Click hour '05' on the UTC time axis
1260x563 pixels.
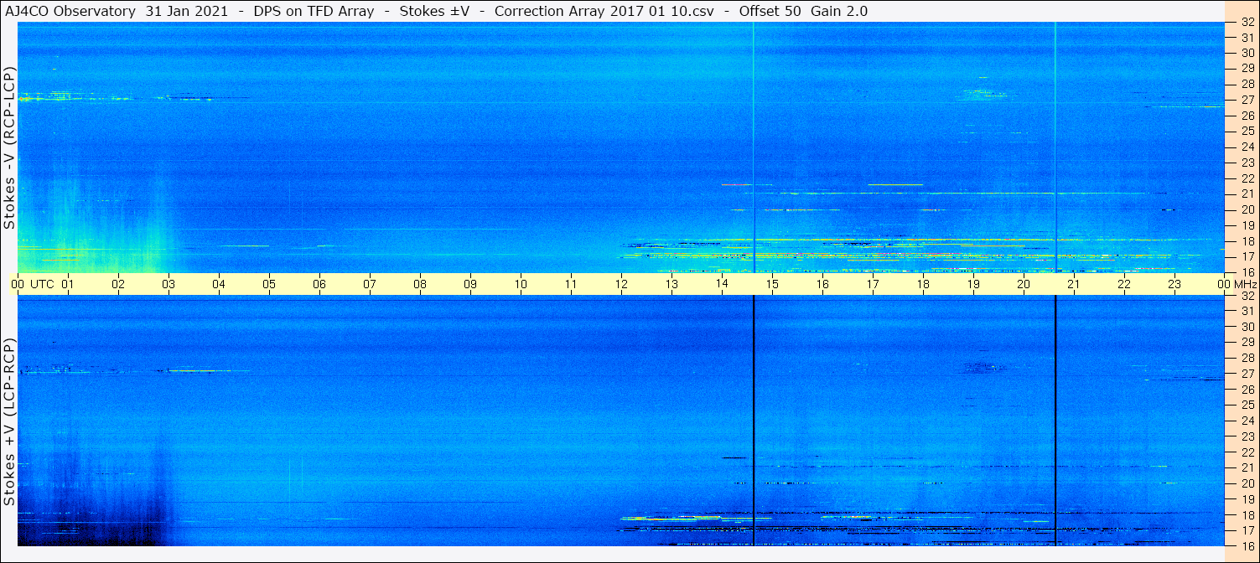point(269,284)
